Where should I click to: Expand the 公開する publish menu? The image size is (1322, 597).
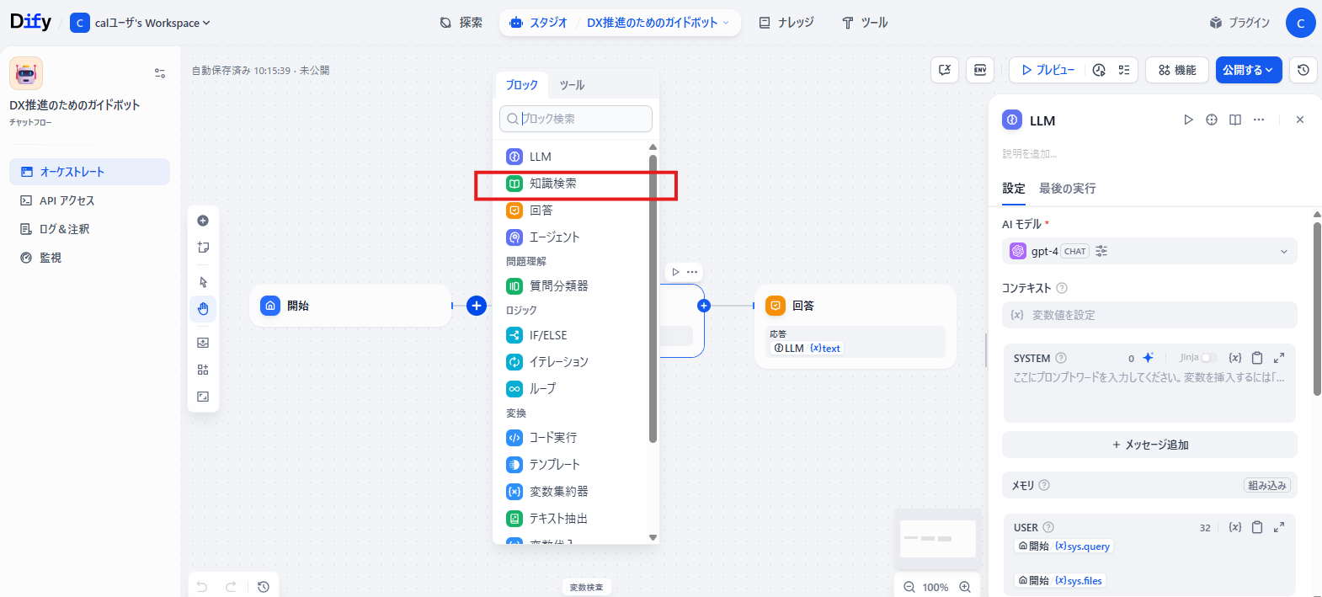(1249, 70)
